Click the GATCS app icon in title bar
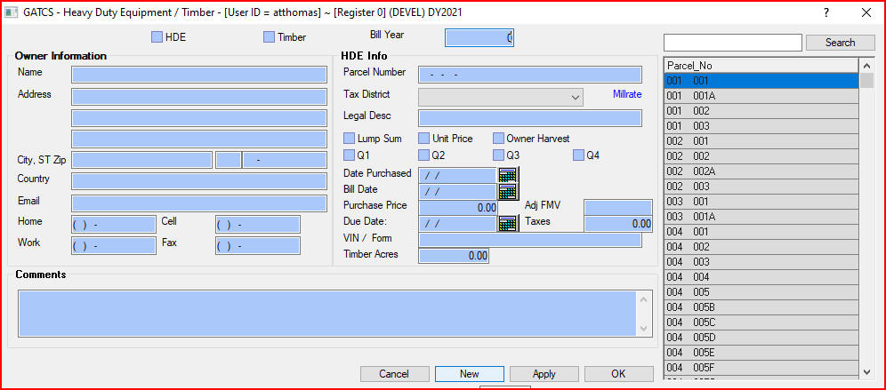The width and height of the screenshot is (886, 390). [12, 12]
